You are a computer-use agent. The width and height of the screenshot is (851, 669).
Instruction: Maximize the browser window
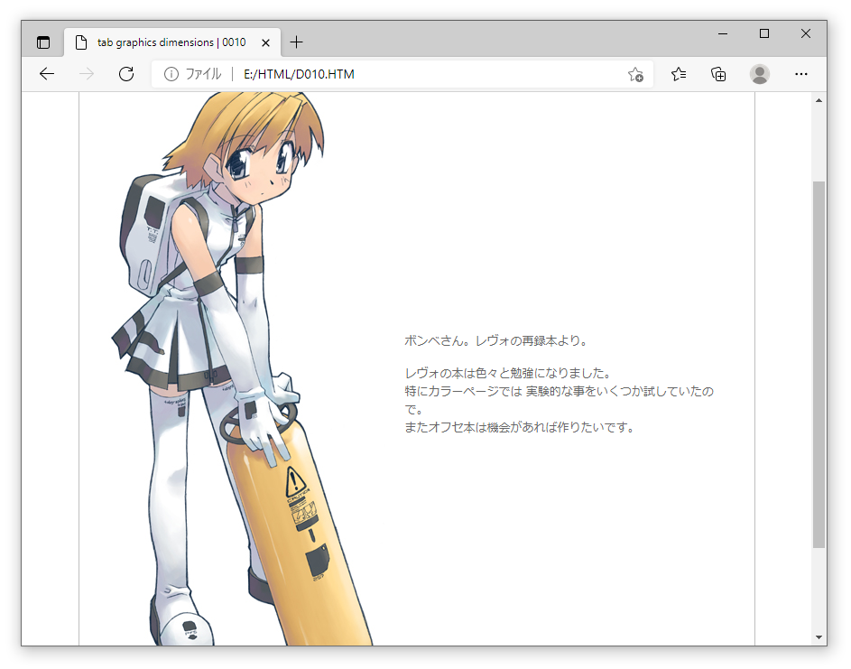pyautogui.click(x=764, y=33)
